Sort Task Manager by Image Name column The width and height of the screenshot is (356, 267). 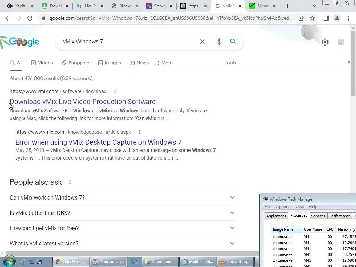click(x=286, y=229)
